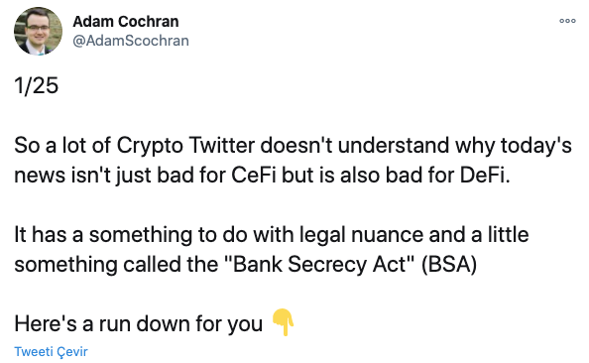This screenshot has width=589, height=363.
Task: Click the line starting "It has a something"
Action: pyautogui.click(x=272, y=235)
